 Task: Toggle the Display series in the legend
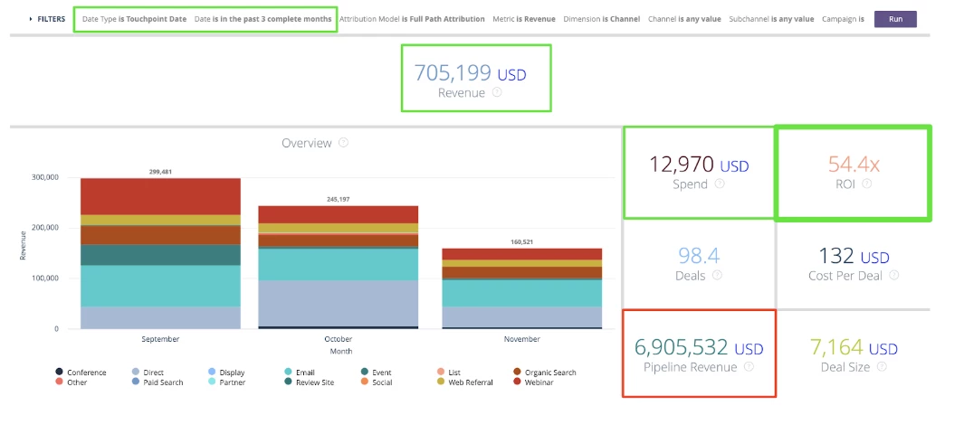click(226, 372)
